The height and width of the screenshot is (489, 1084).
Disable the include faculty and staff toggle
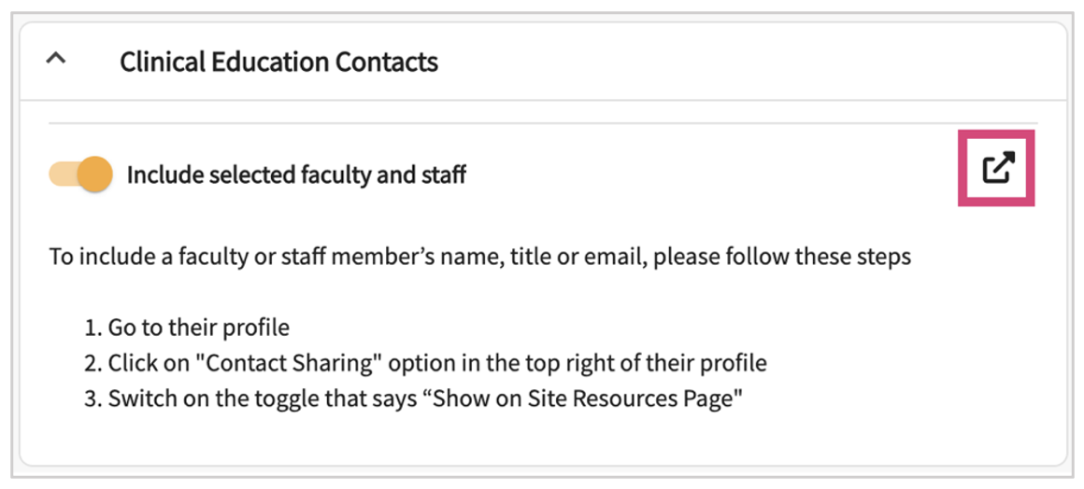[x=81, y=175]
